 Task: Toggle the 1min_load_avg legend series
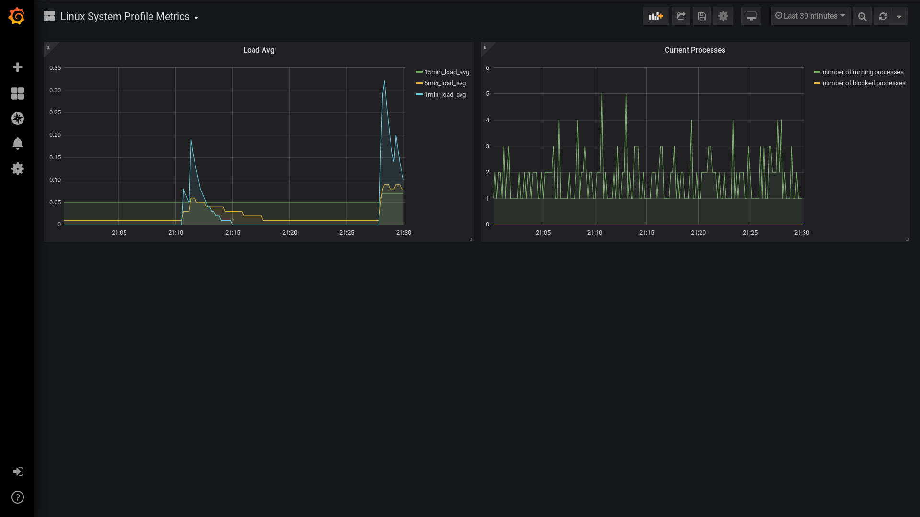(445, 94)
